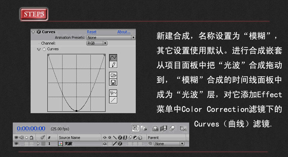Click the (25.00 fps) frame rate text
288x157 pixels.
click(60, 129)
